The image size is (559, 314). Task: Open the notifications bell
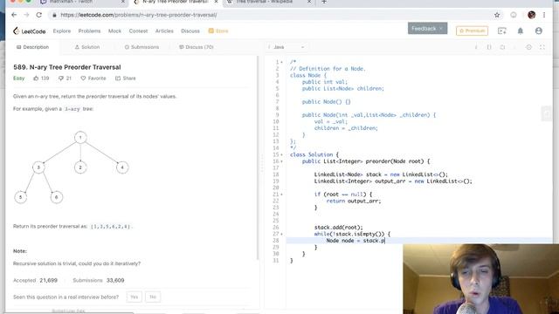(x=521, y=31)
